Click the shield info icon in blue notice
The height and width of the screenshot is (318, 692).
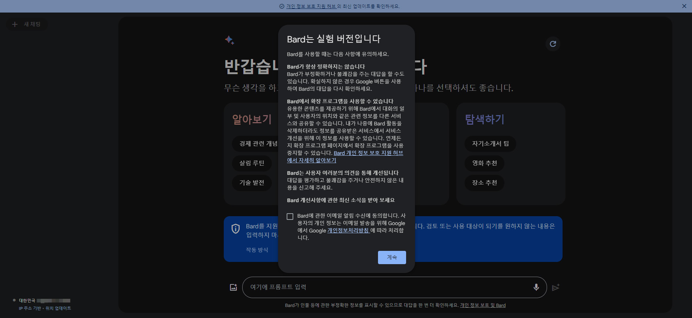pyautogui.click(x=236, y=229)
